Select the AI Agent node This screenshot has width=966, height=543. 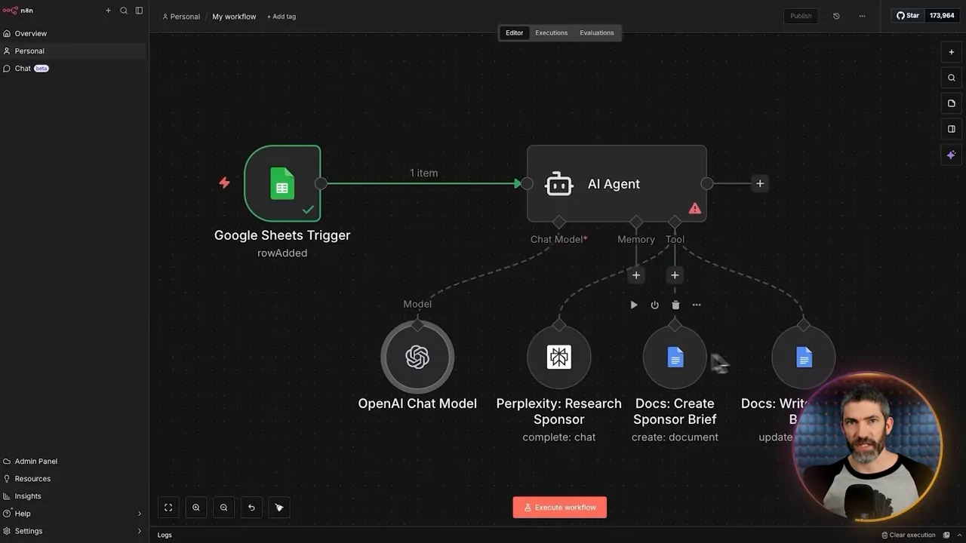click(x=617, y=183)
